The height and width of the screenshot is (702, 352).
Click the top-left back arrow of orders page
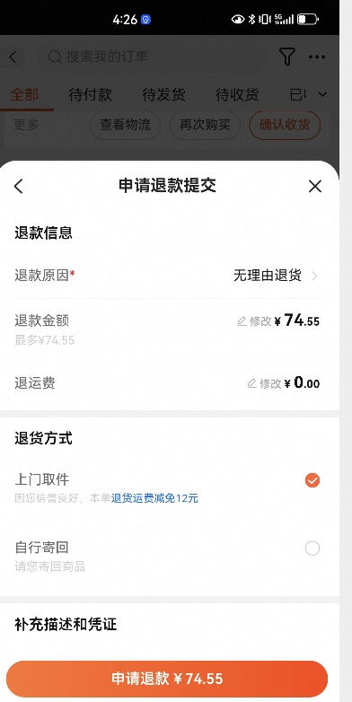coord(13,57)
